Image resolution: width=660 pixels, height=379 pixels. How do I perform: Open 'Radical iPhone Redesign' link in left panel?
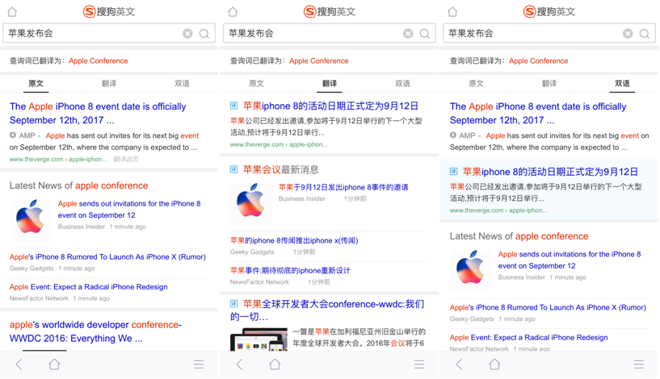tap(88, 287)
